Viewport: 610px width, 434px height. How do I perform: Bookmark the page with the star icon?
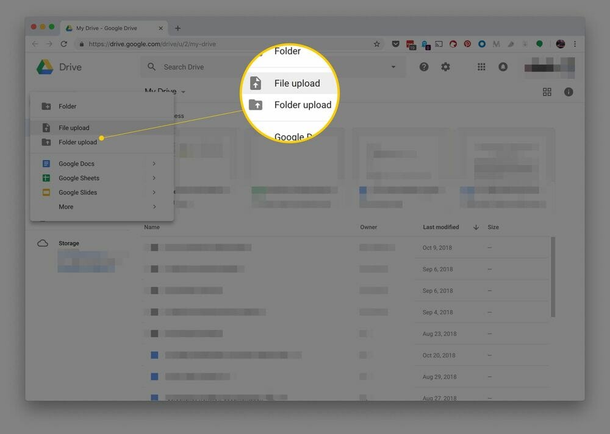(376, 43)
